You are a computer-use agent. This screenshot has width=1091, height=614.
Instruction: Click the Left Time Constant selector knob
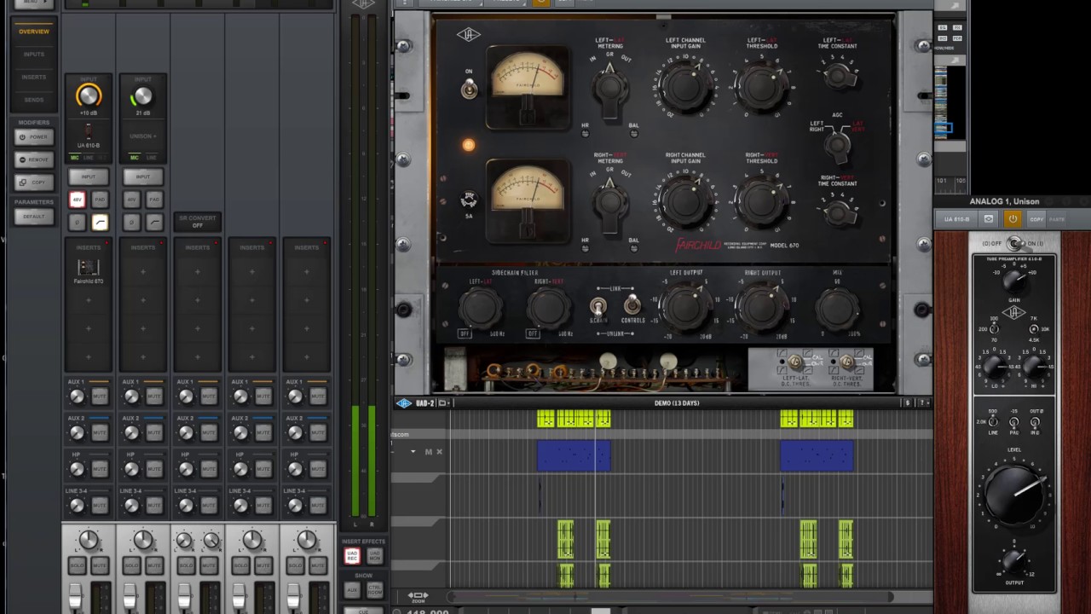[839, 76]
